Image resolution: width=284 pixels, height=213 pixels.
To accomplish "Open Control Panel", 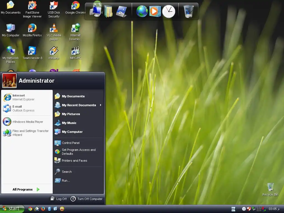I will click(x=78, y=143).
